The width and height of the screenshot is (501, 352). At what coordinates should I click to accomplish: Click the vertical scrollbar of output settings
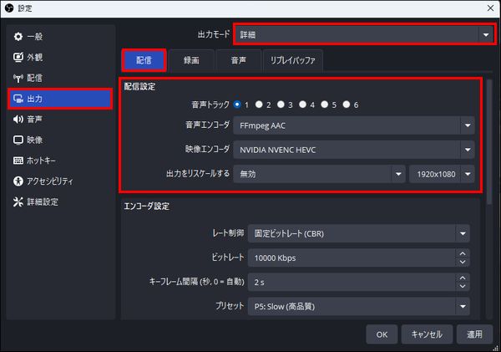click(489, 142)
